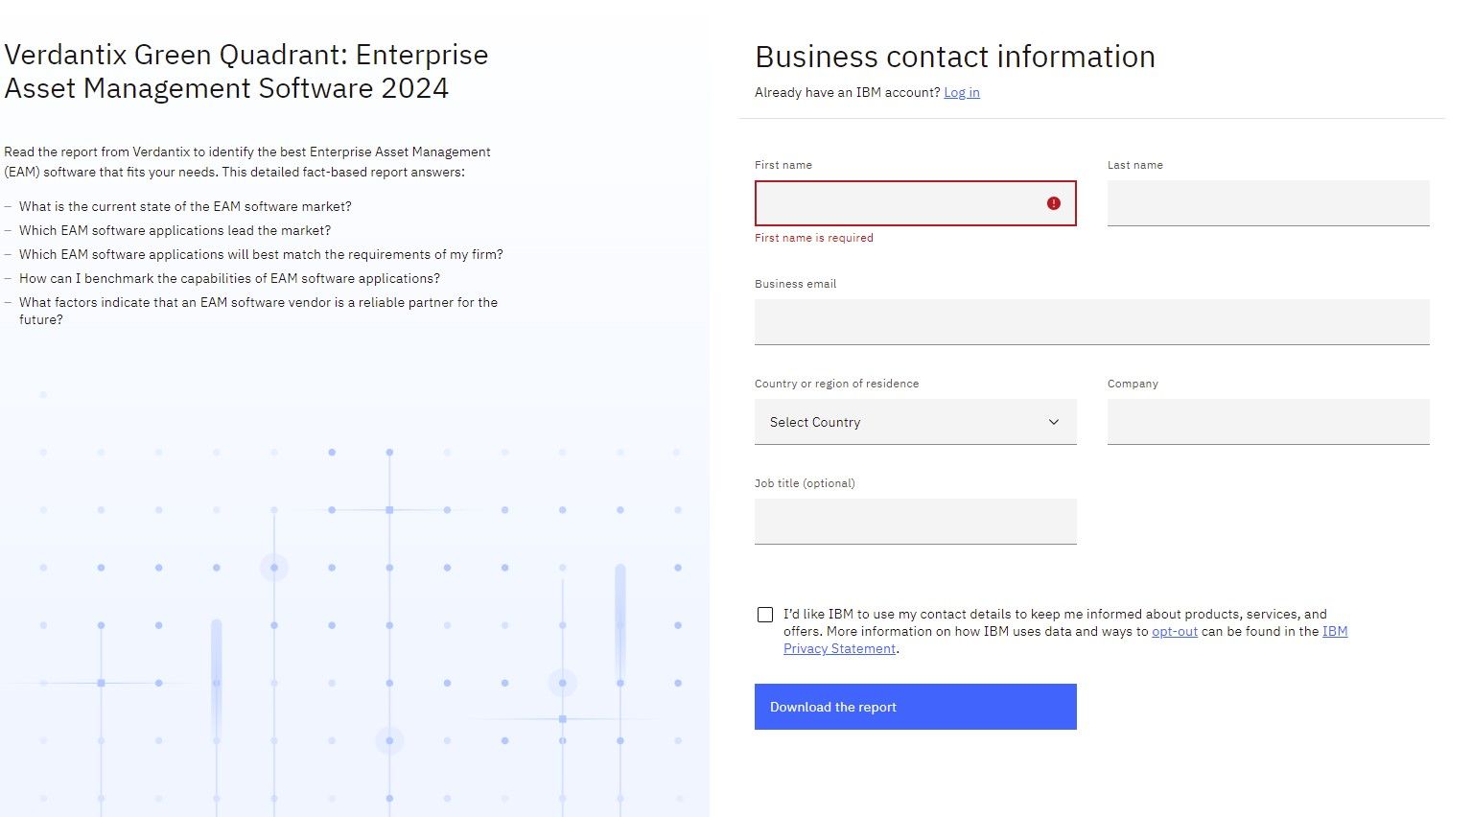Click the Country or region of residence label

836,384
